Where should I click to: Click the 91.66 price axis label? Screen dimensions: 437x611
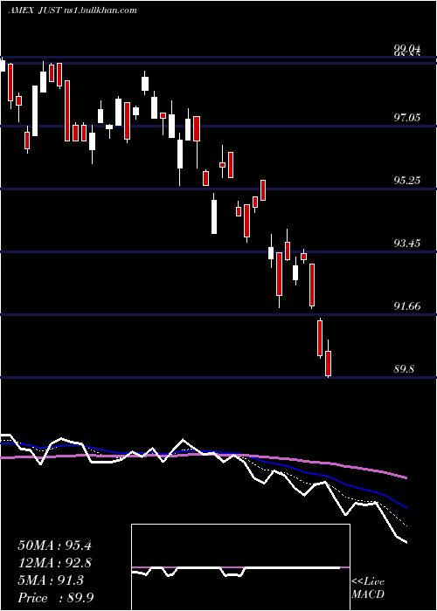(x=407, y=306)
